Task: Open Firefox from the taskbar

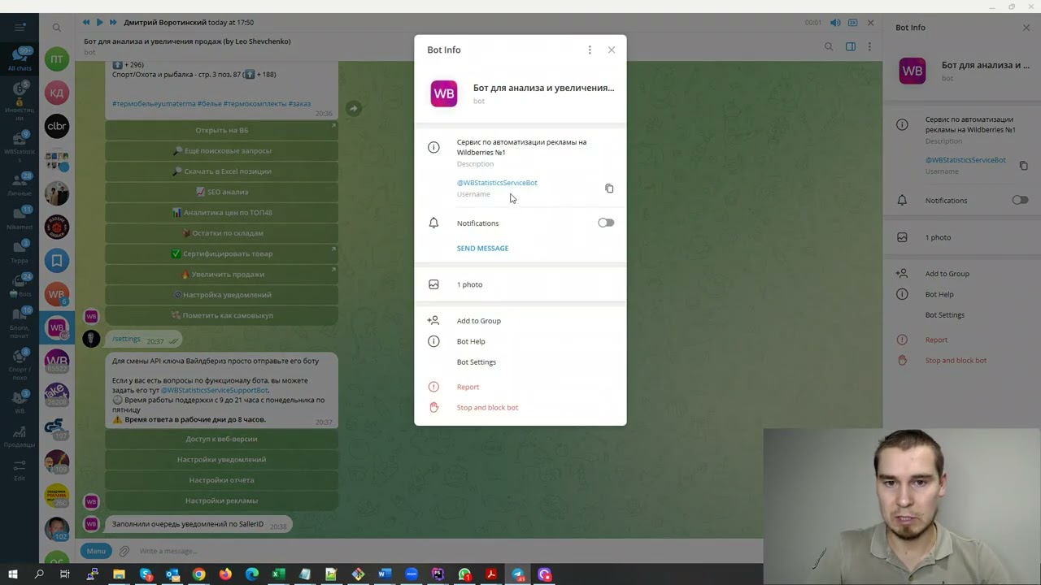Action: (225, 574)
